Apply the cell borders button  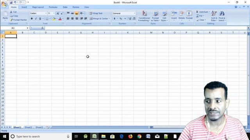click(47, 19)
